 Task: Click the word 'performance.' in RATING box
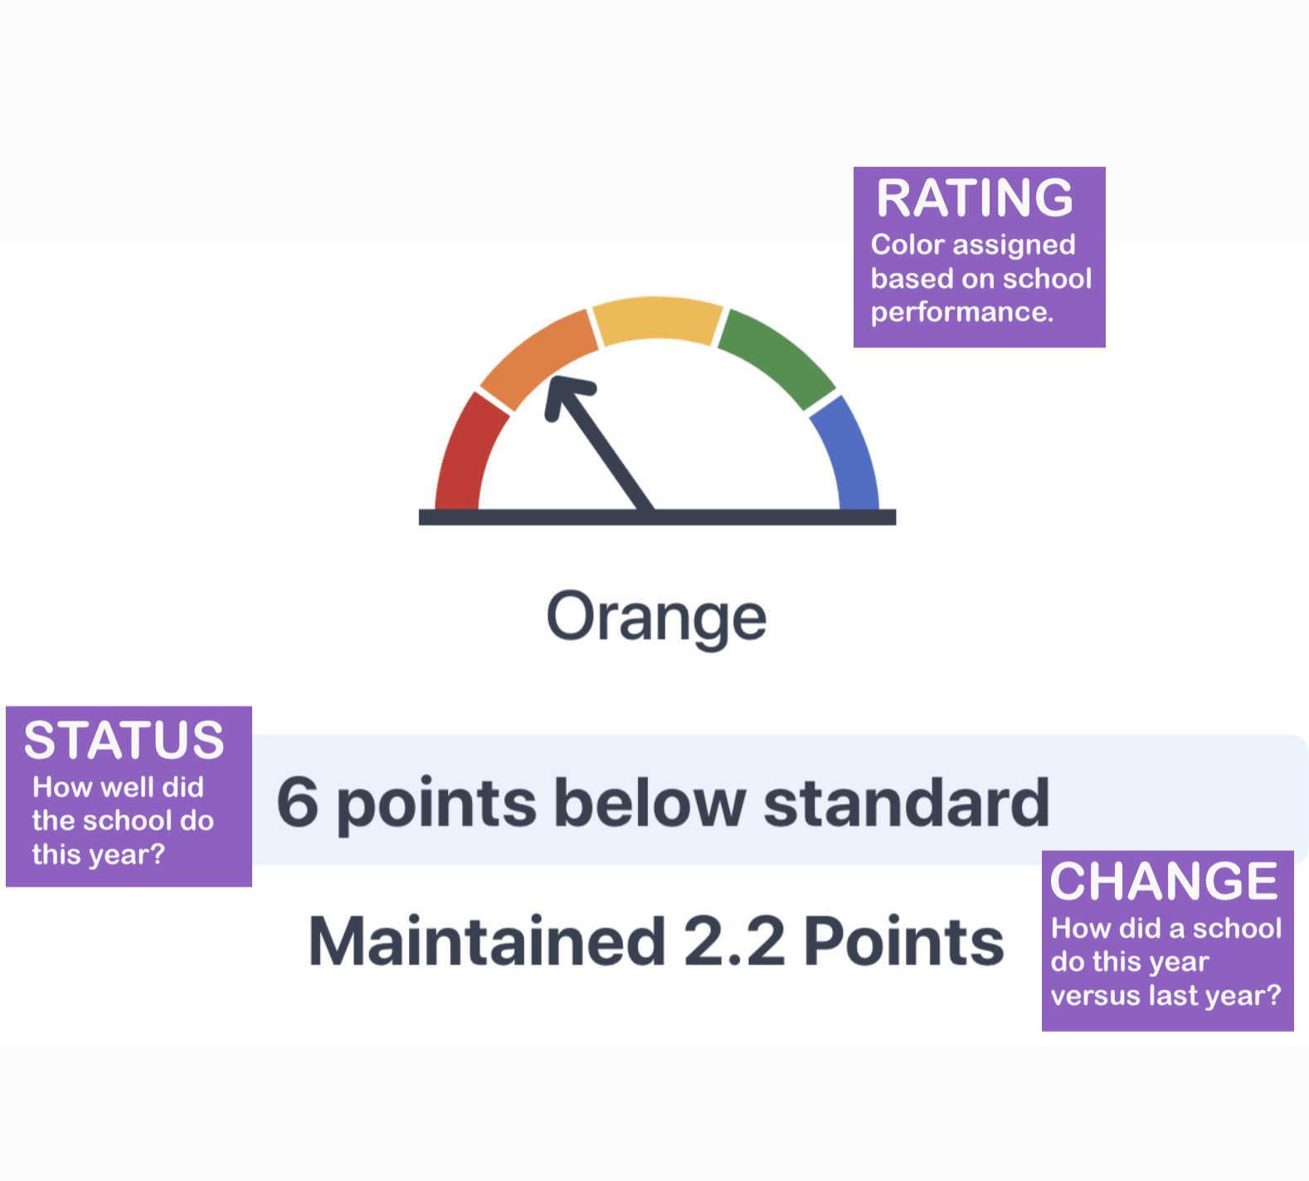[961, 312]
